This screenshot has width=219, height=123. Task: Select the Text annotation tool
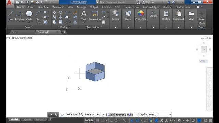point(83,16)
